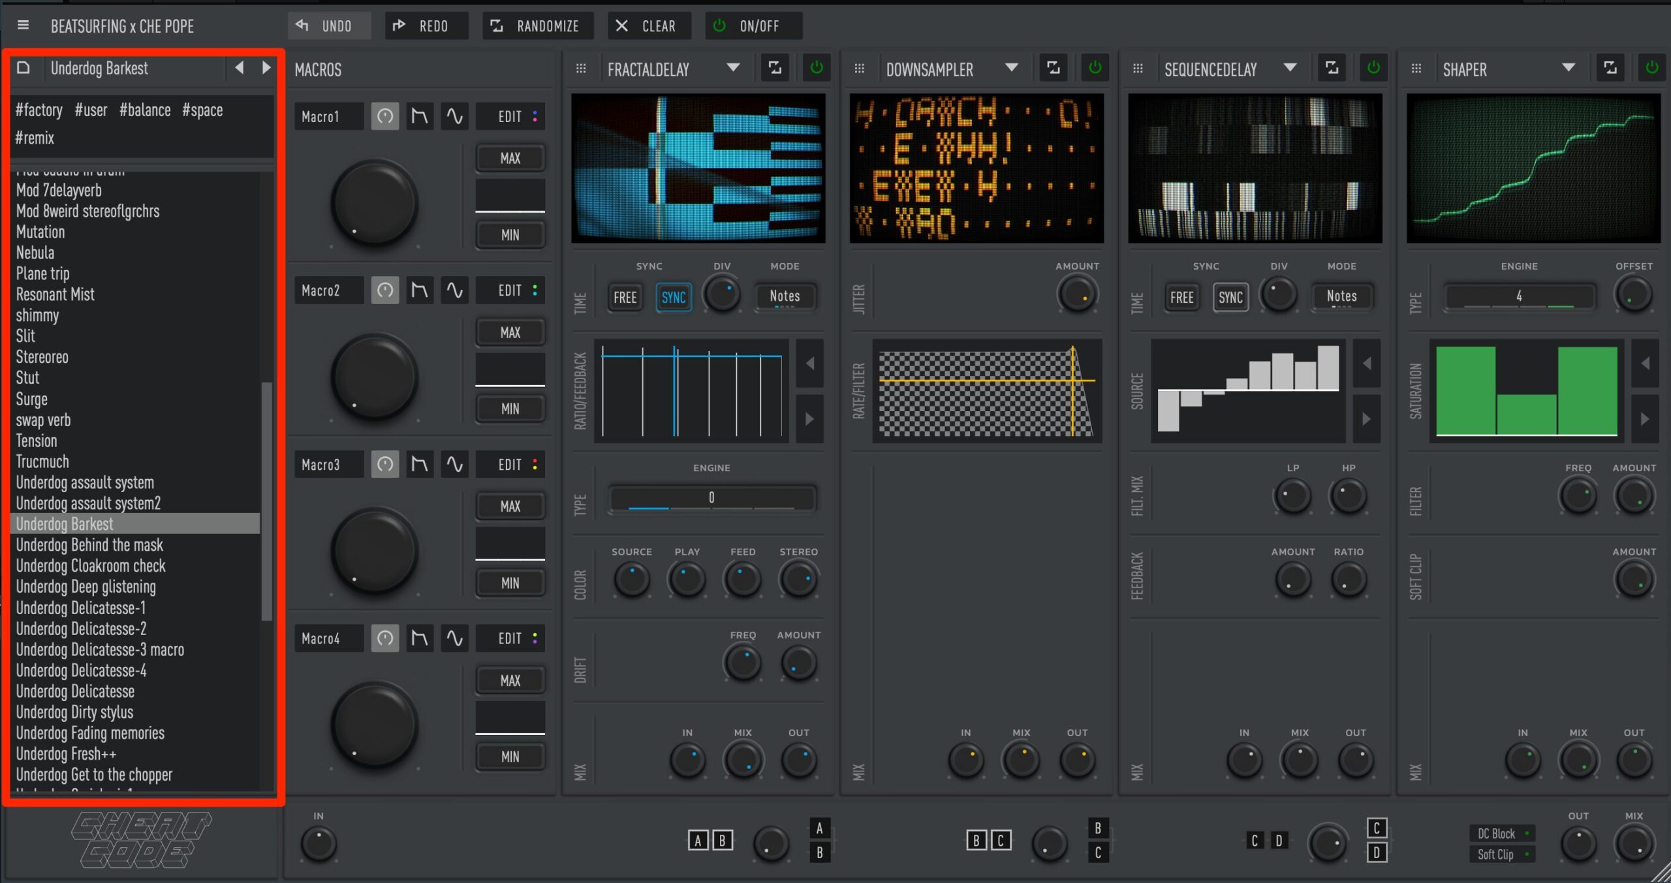Click the RANDOMIZE button
This screenshot has width=1671, height=883.
(x=539, y=25)
